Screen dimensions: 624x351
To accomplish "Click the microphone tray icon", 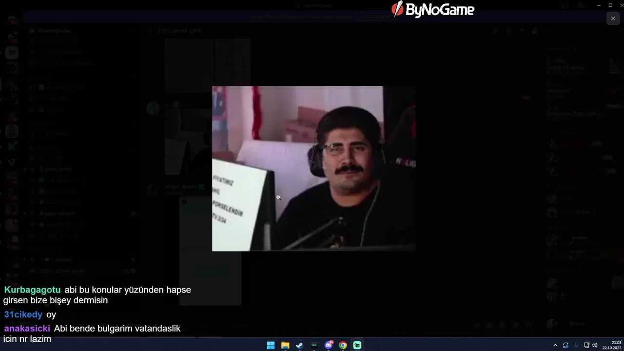I will coord(576,345).
